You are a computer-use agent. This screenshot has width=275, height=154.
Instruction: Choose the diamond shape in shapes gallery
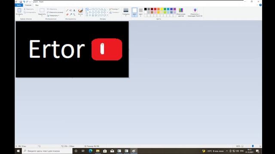(x=90, y=12)
